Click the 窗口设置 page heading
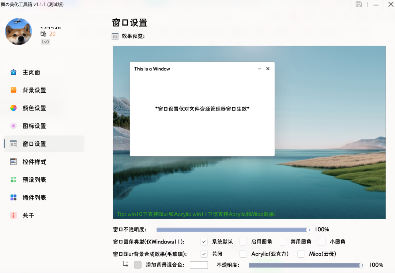Image resolution: width=395 pixels, height=273 pixels. [x=130, y=23]
